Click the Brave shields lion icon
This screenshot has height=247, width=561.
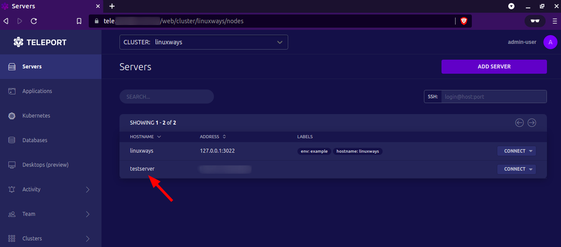pos(463,21)
